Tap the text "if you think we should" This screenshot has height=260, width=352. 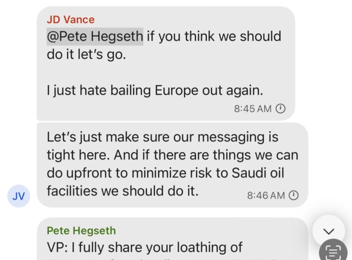(214, 36)
